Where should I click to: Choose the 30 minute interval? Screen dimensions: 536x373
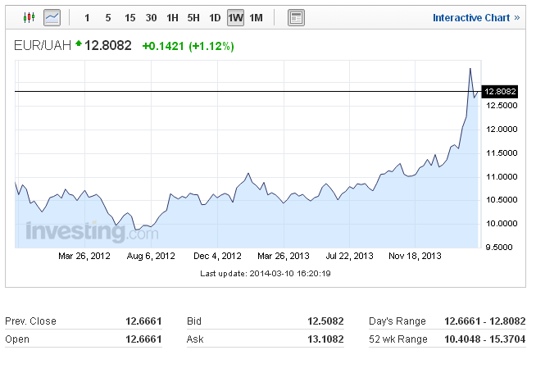(x=151, y=18)
